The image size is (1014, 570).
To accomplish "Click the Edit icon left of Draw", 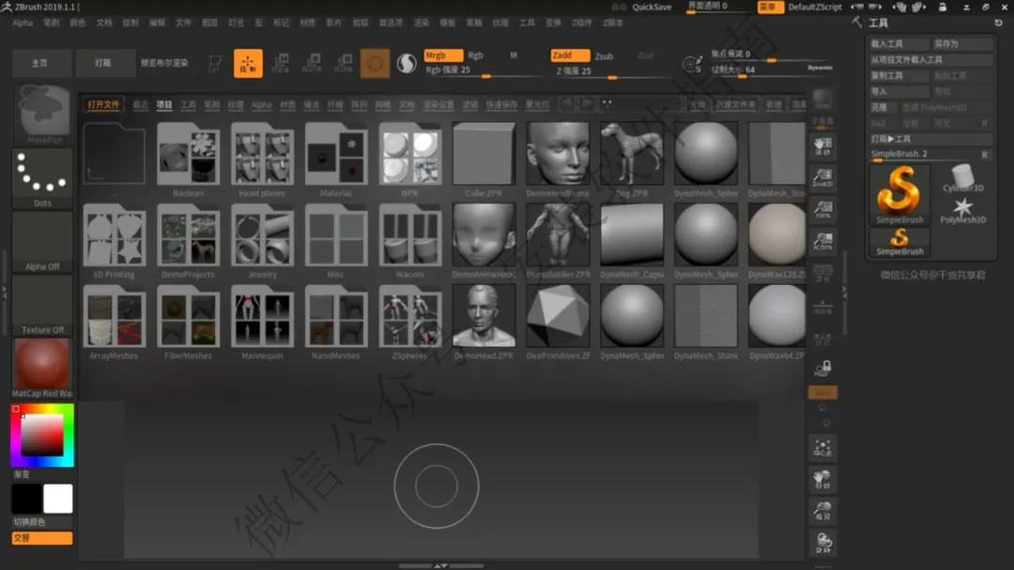I will (x=215, y=63).
